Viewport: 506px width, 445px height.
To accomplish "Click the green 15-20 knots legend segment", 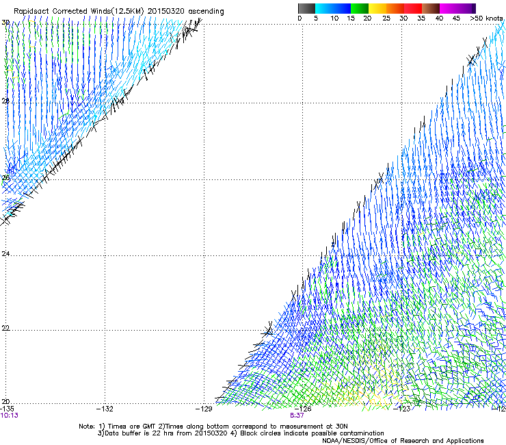I will 360,8.
